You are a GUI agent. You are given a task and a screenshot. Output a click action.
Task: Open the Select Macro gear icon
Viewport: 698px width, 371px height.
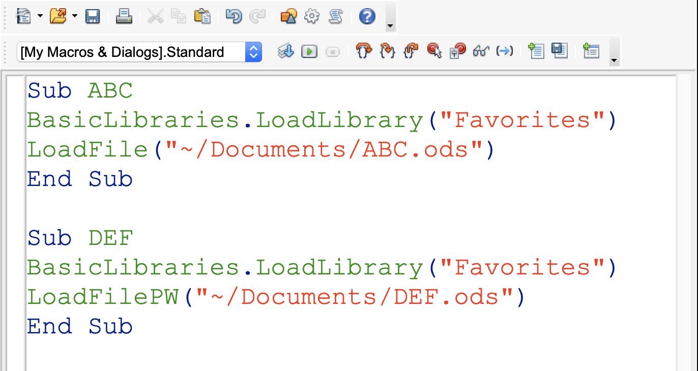[311, 17]
